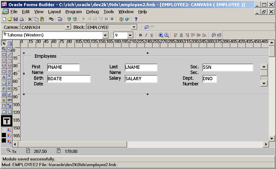Toggle Bold formatting
The height and width of the screenshot is (169, 276).
coord(141,35)
